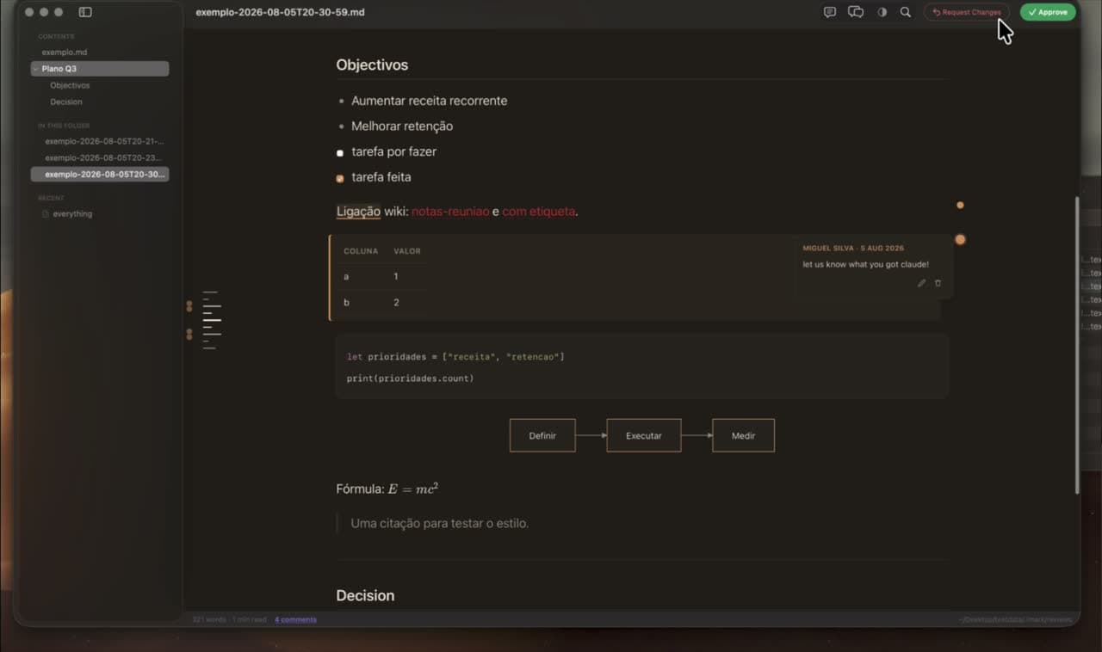Image resolution: width=1102 pixels, height=652 pixels.
Task: Click the 'let prioridades' code line
Action: (455, 357)
